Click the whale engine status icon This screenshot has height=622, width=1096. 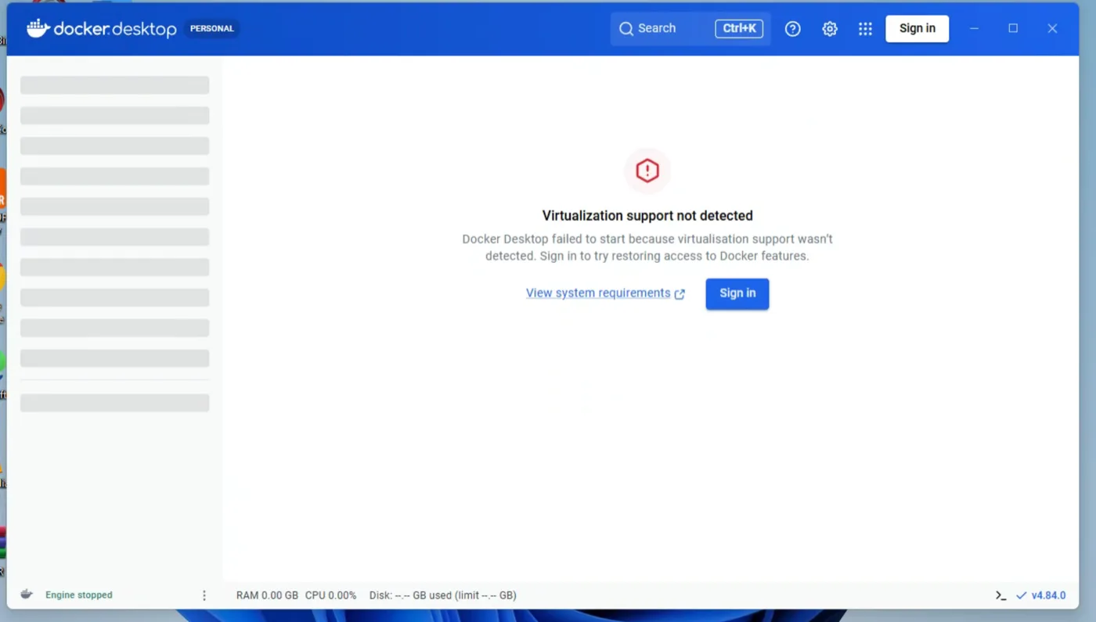[x=27, y=595]
